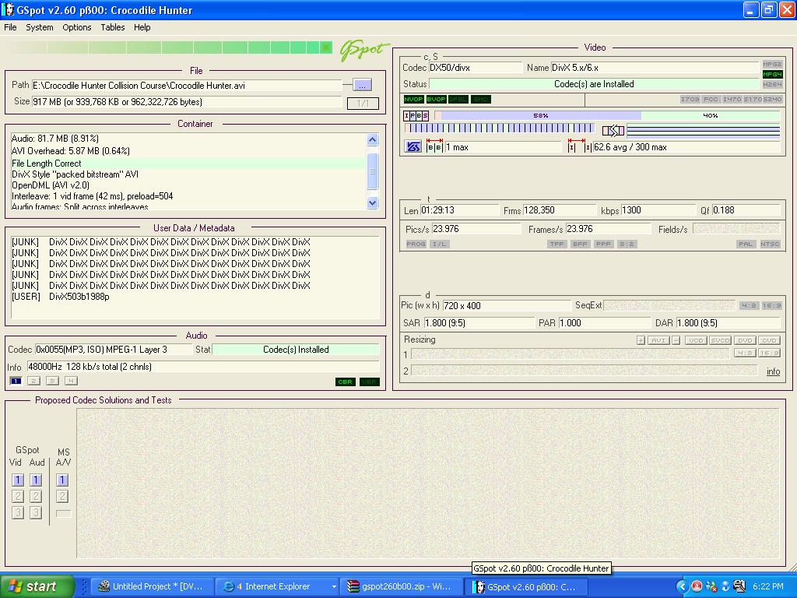The height and width of the screenshot is (598, 797).
Task: Select audio stream 3 button
Action: click(52, 381)
